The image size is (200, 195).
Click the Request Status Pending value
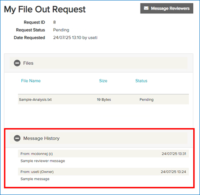[61, 30]
